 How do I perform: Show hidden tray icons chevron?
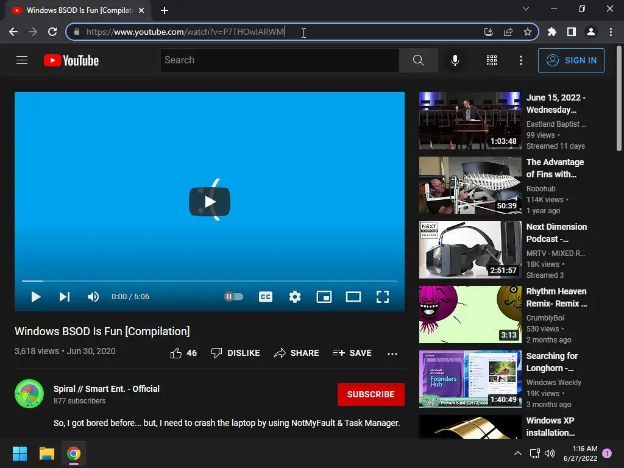518,453
